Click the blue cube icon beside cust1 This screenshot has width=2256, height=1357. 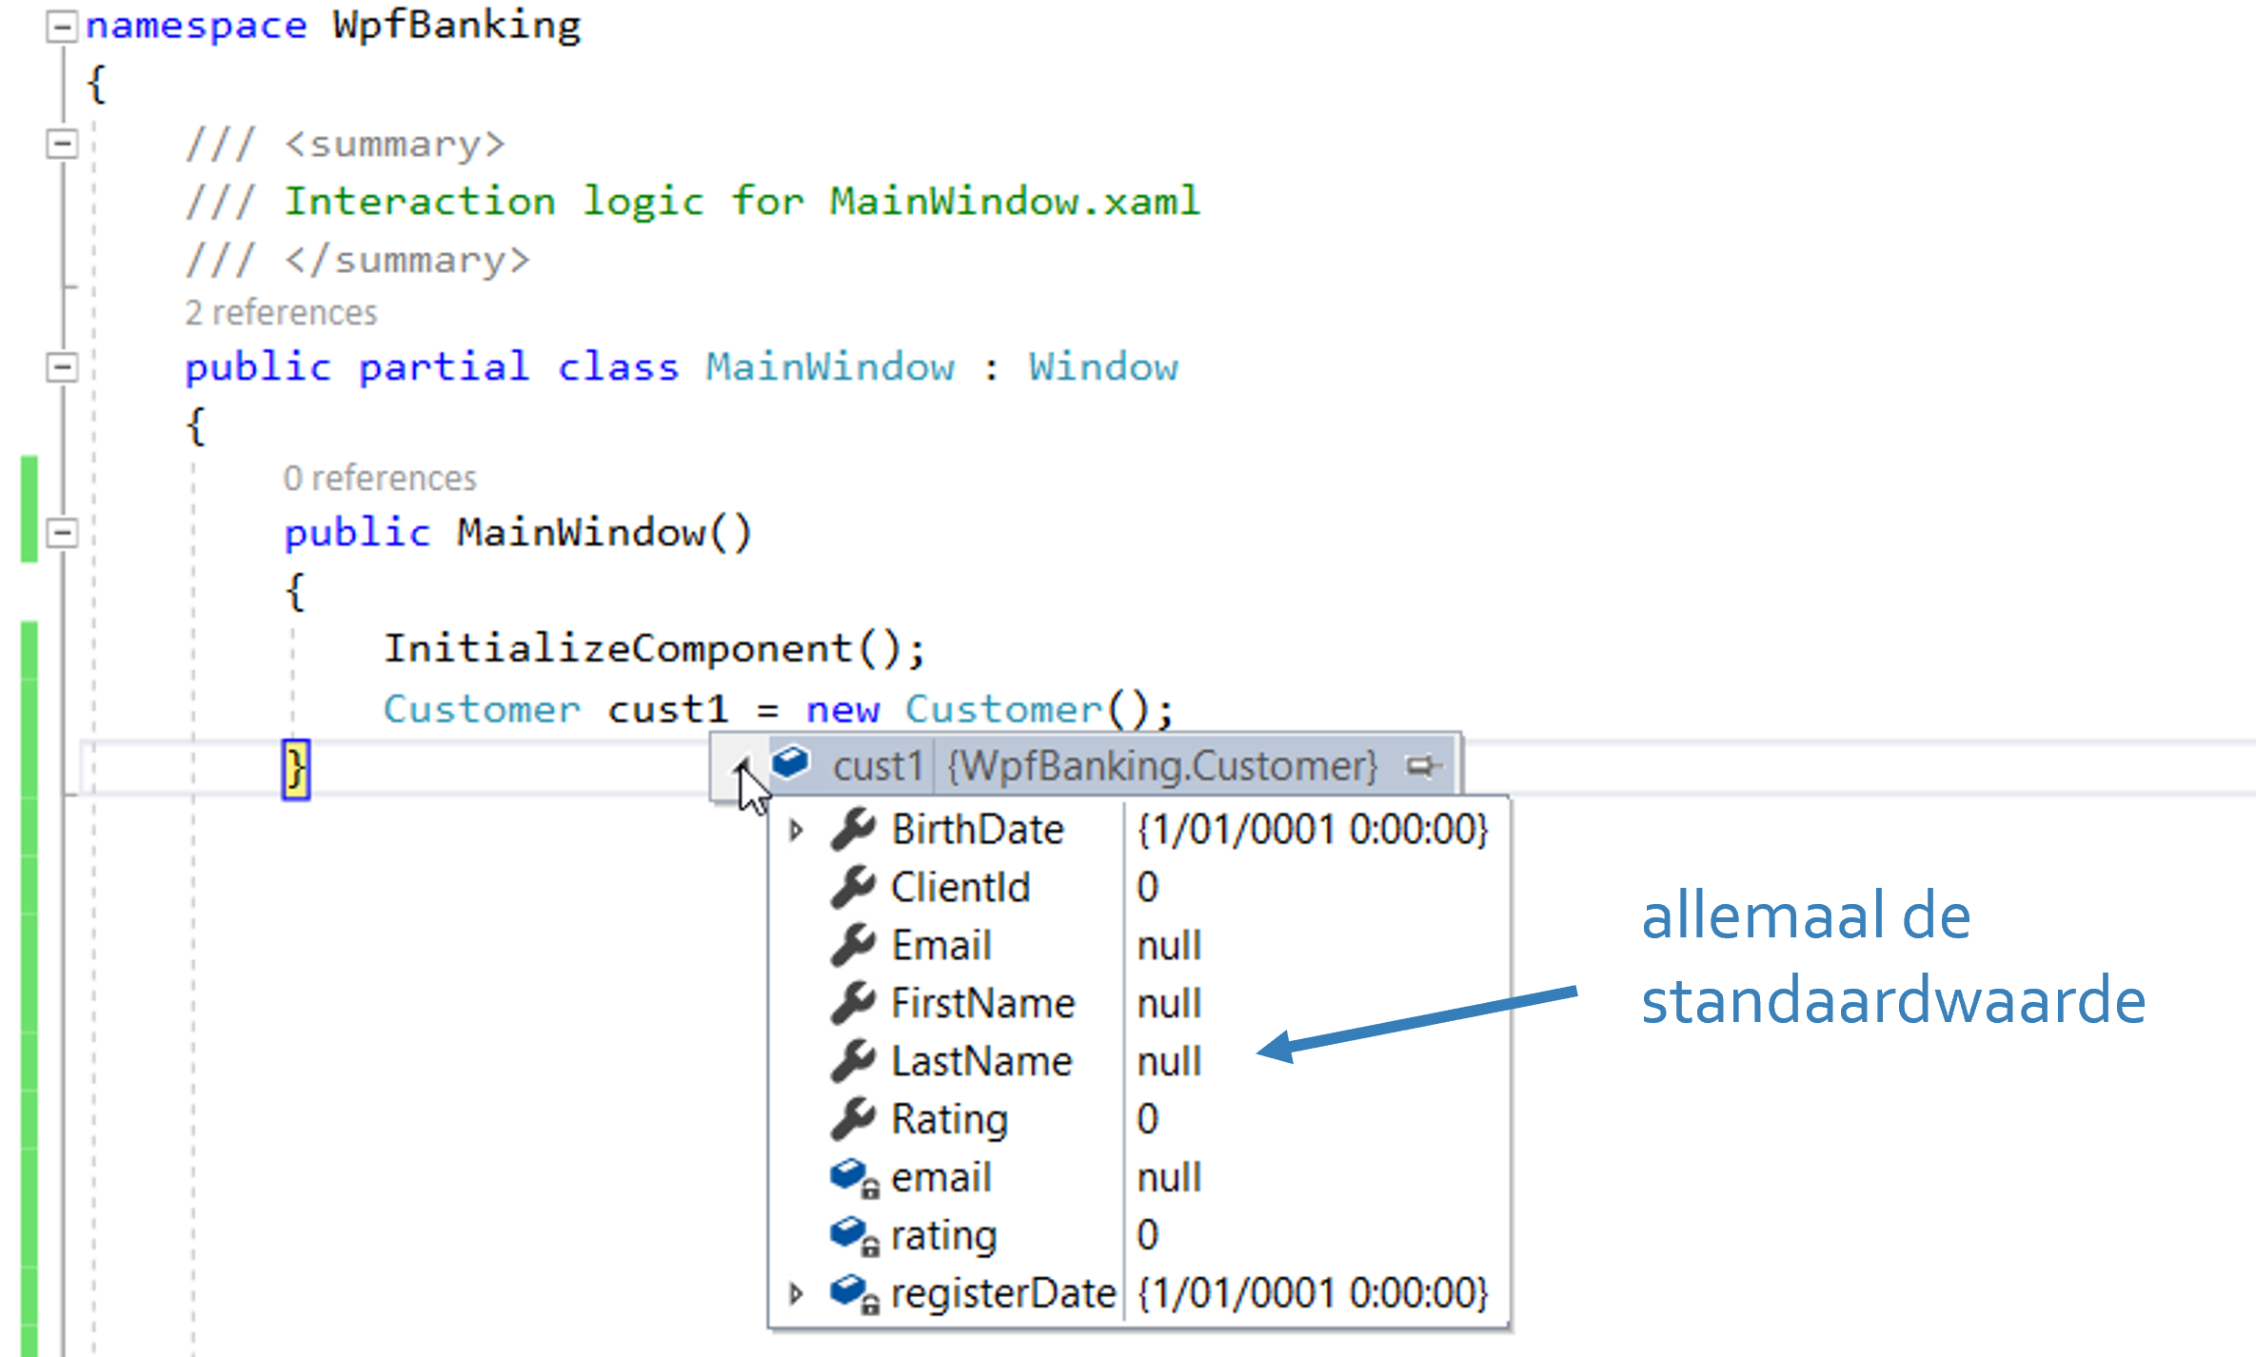(790, 763)
